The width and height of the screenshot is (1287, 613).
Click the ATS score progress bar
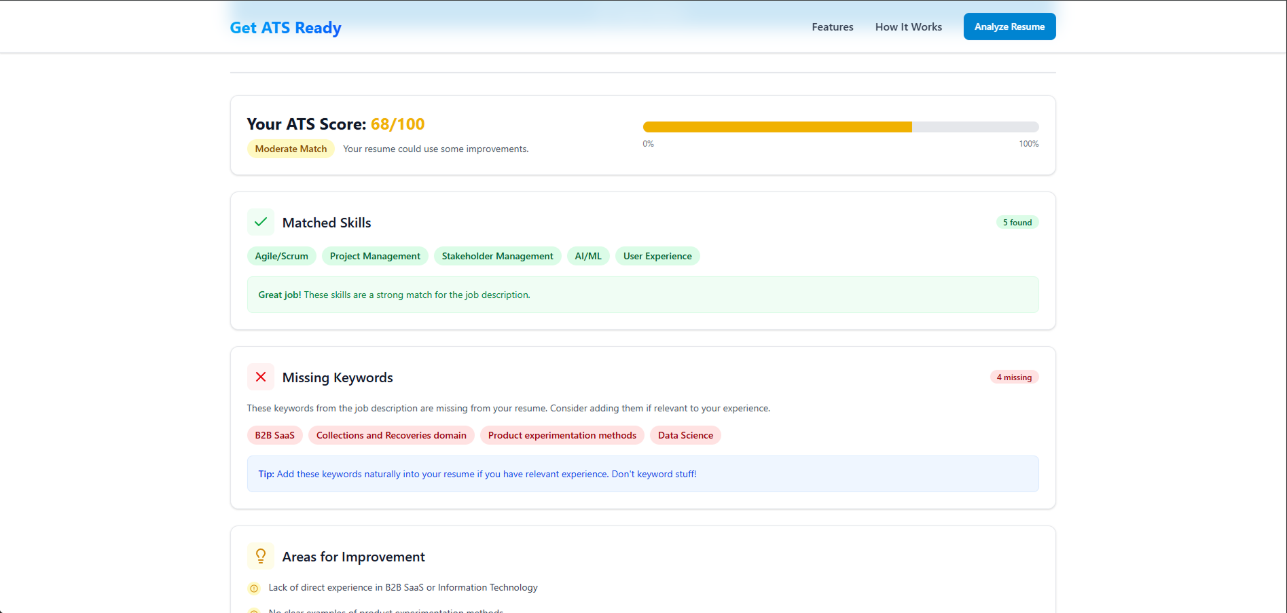click(840, 126)
